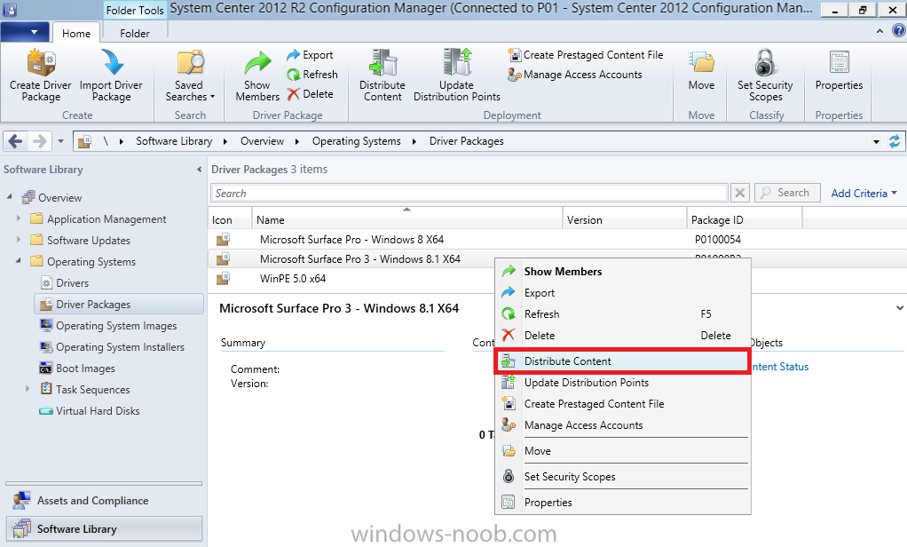Image resolution: width=907 pixels, height=547 pixels.
Task: Open Assets and Compliance workspace
Action: pos(104,501)
